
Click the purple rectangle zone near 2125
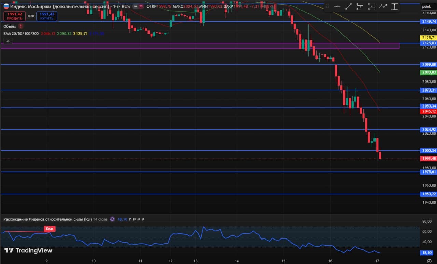(x=200, y=46)
